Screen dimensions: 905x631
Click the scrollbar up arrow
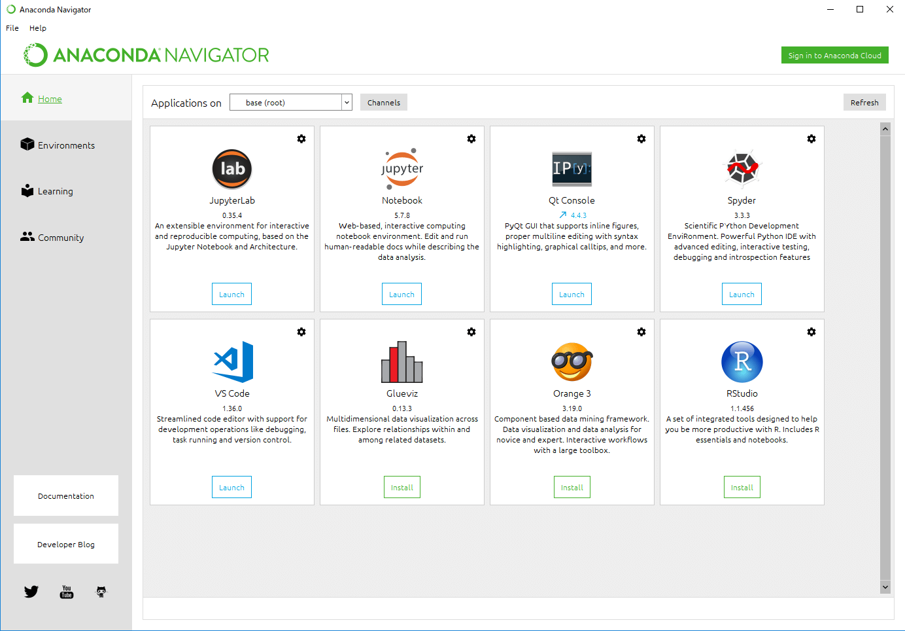coord(885,129)
